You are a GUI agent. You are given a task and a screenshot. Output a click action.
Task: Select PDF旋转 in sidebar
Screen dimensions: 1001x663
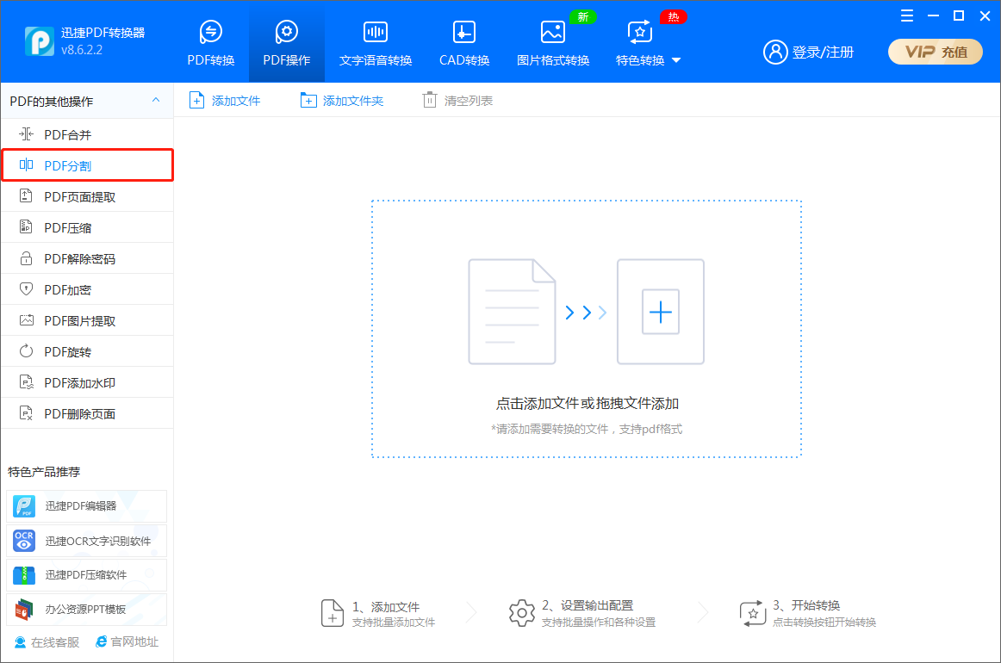pos(87,351)
